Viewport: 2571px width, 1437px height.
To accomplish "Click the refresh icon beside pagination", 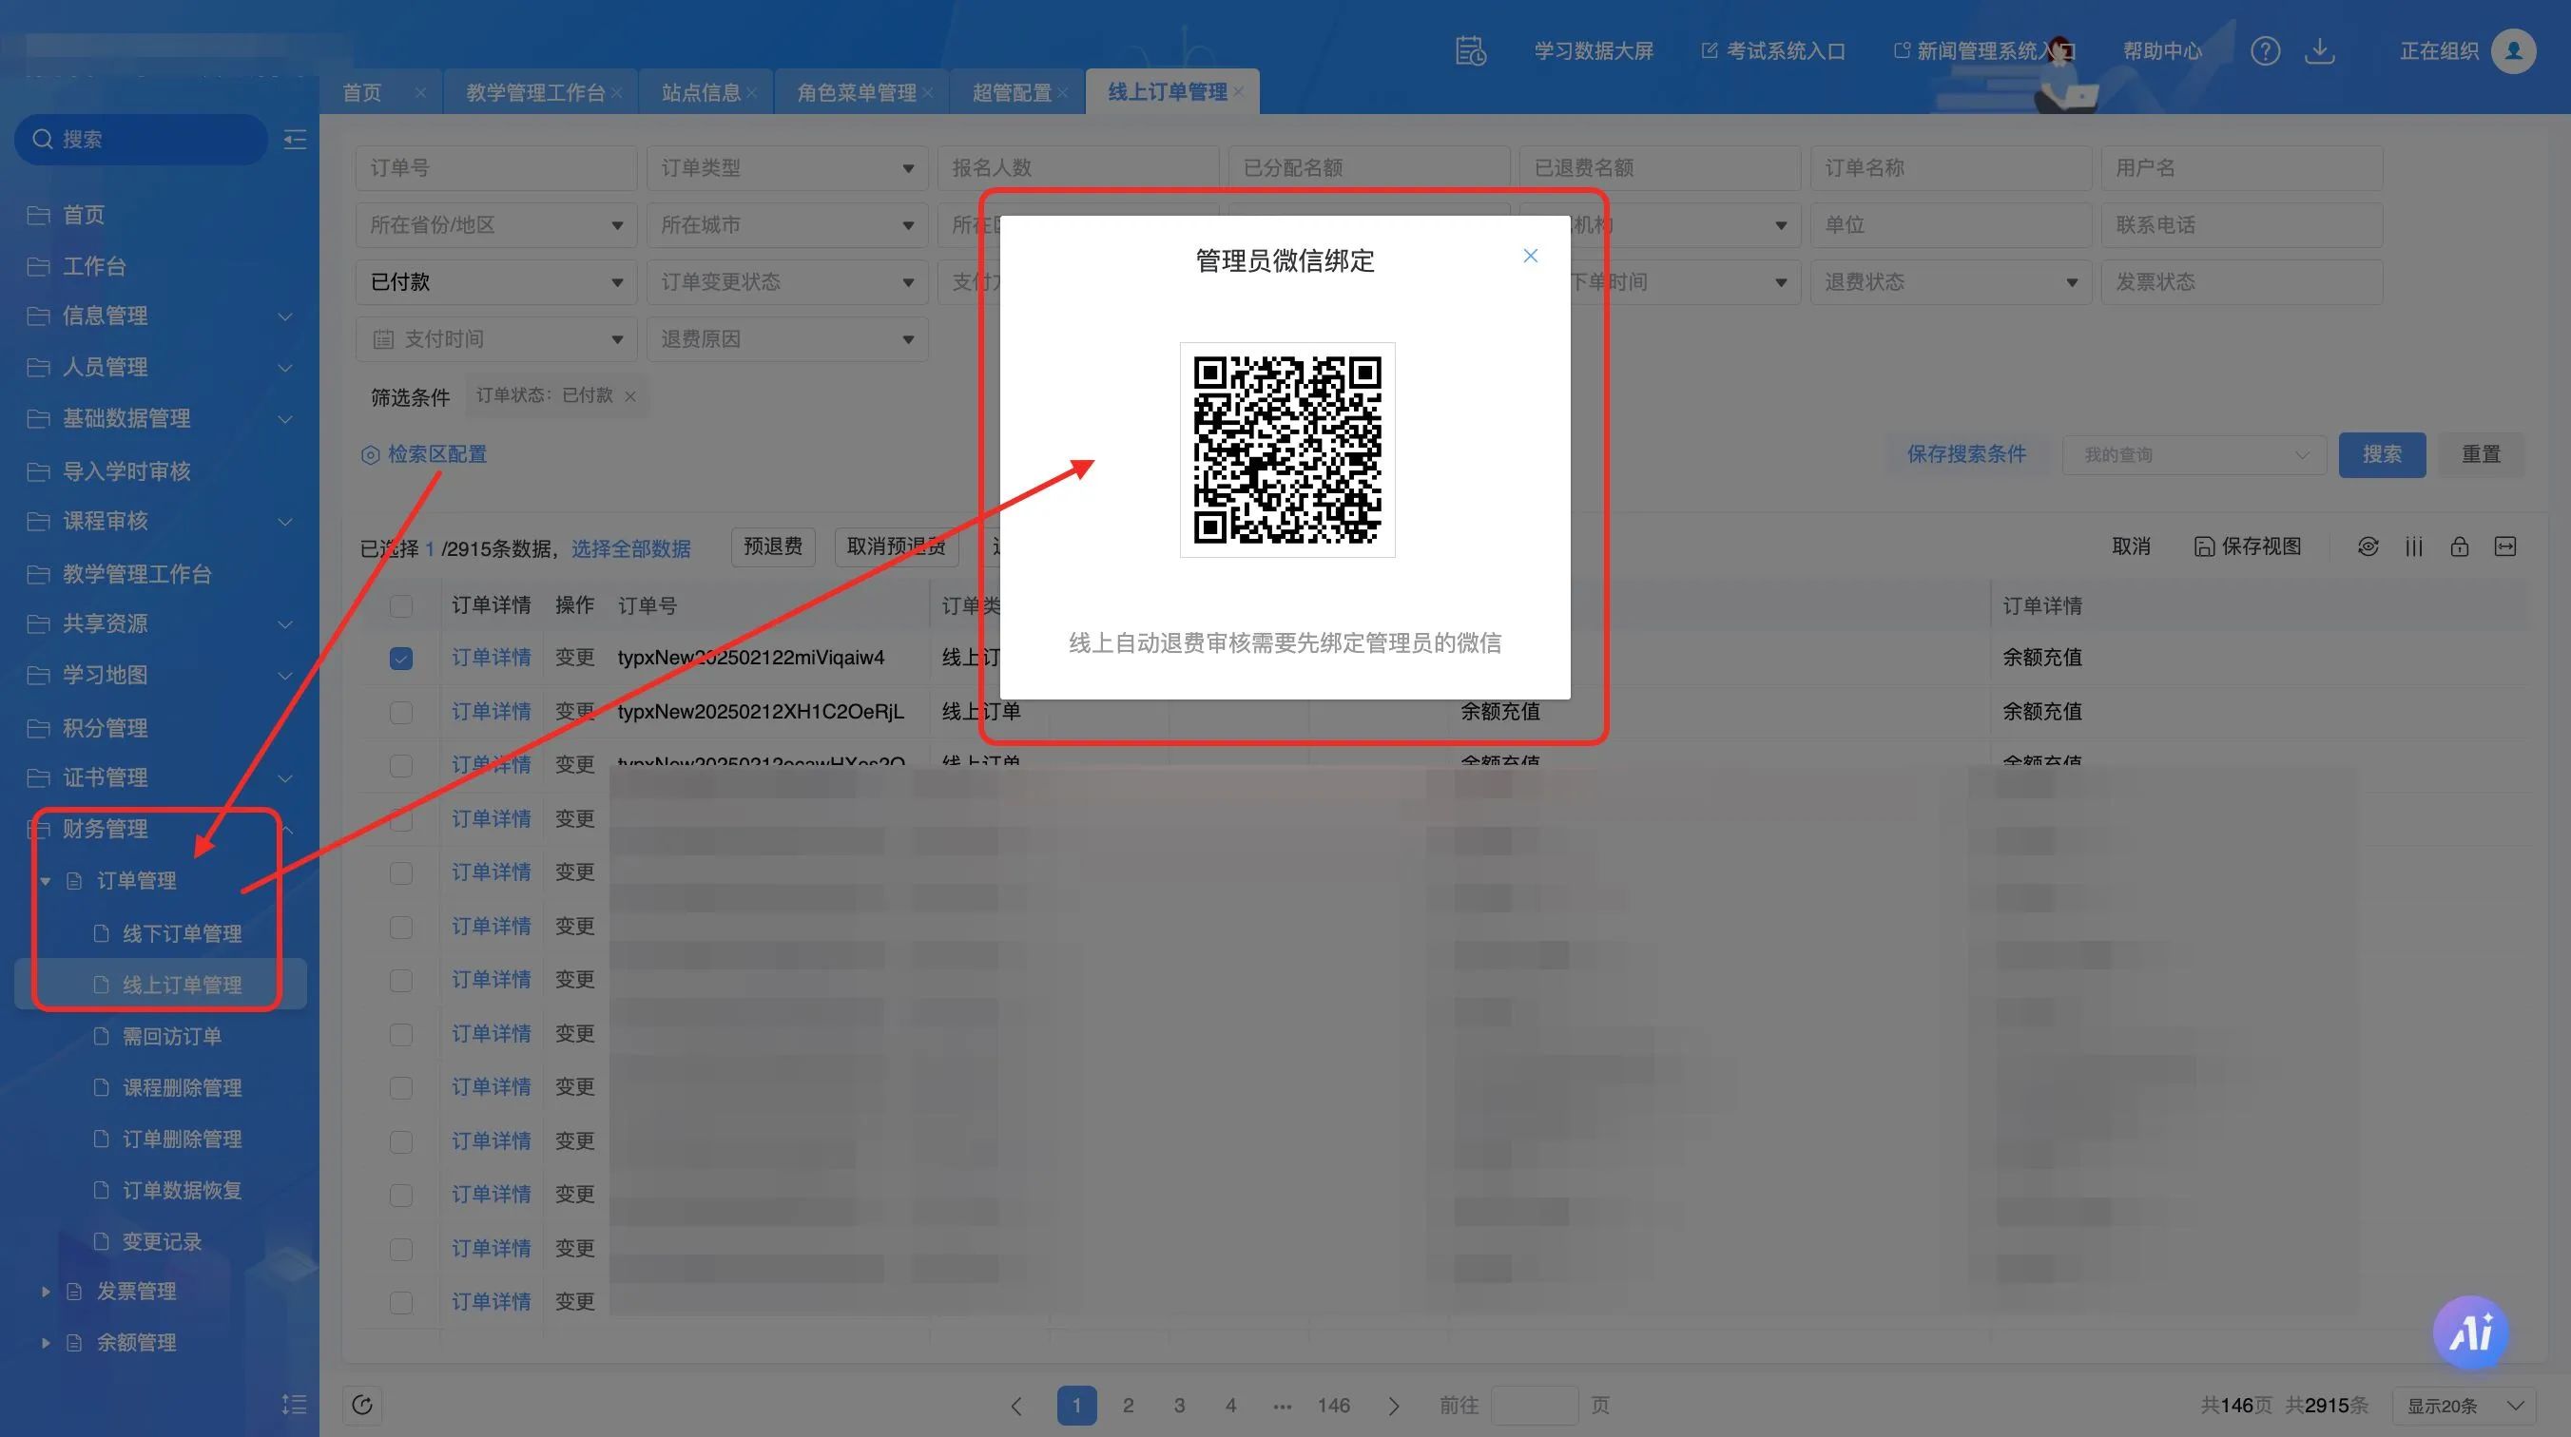I will pyautogui.click(x=362, y=1405).
